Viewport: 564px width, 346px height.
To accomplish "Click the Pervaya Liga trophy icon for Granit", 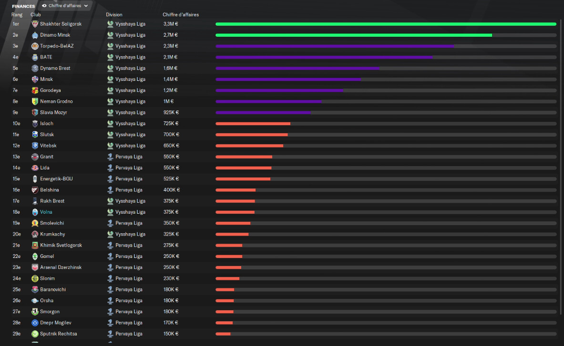I will point(110,157).
